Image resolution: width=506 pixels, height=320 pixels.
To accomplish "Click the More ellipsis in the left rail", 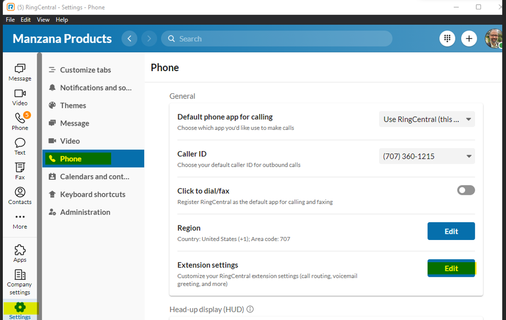I will click(x=20, y=221).
